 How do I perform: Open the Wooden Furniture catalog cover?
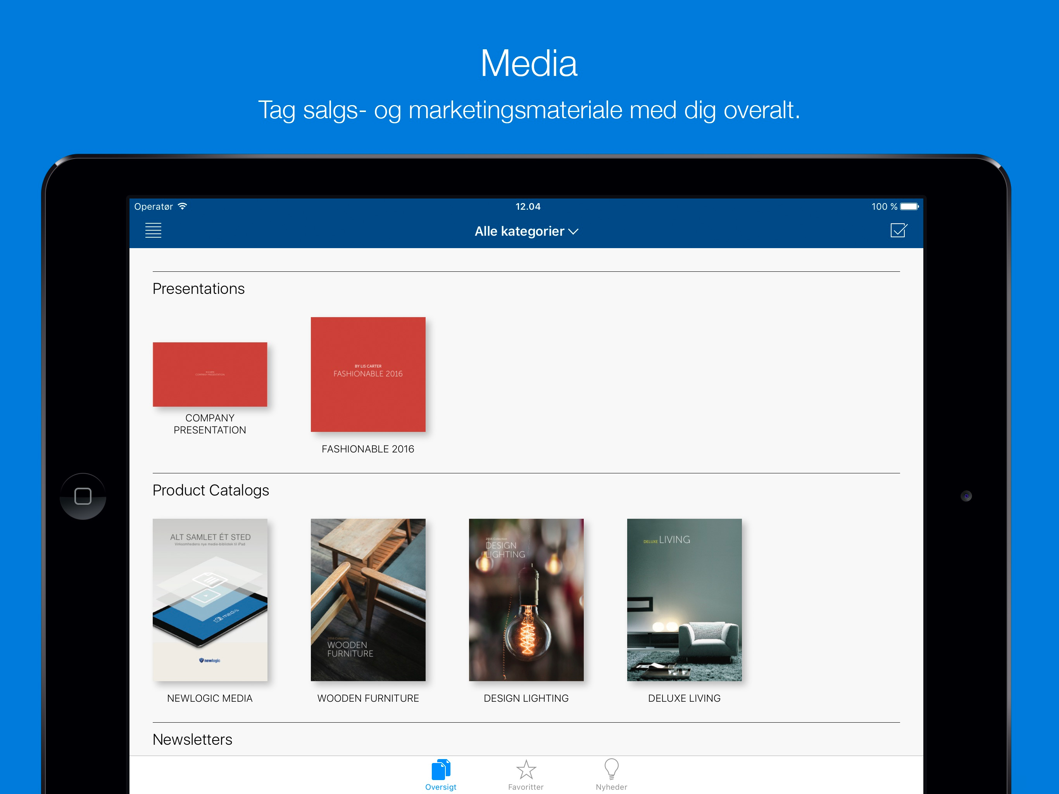tap(368, 599)
